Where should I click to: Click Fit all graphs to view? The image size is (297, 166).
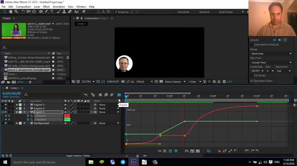(x=198, y=151)
